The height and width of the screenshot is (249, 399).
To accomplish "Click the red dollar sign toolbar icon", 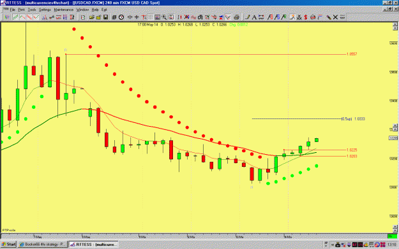I will click(306, 17).
